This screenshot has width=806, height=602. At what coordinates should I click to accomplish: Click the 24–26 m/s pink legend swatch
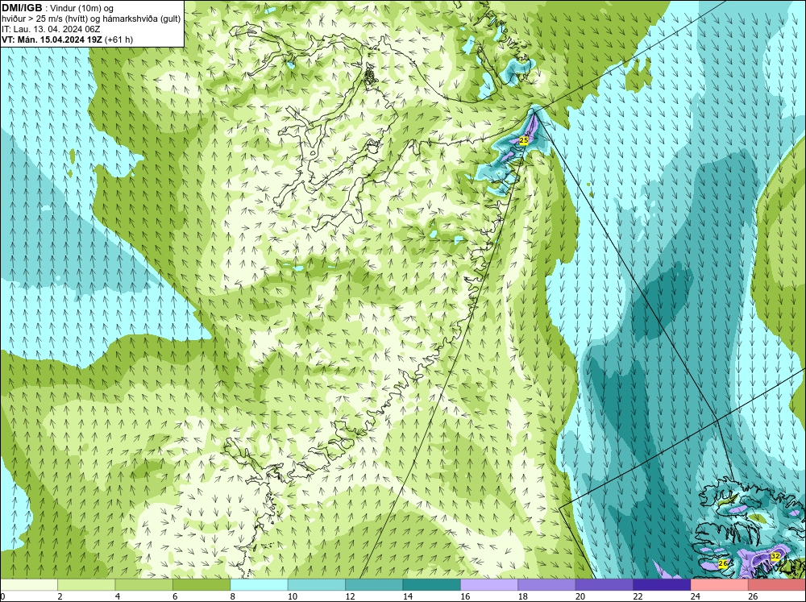coord(720,584)
